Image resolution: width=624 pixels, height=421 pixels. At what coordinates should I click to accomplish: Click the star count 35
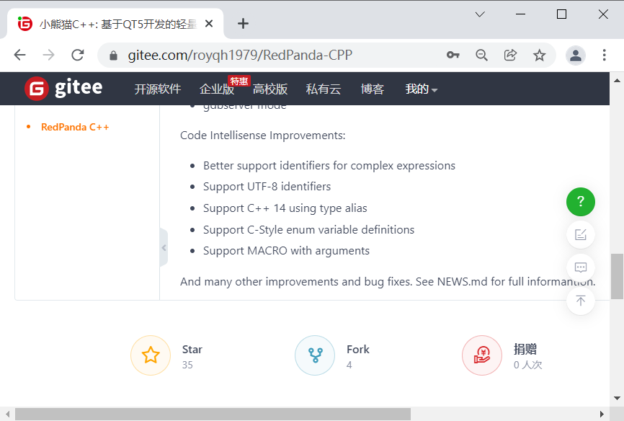187,365
